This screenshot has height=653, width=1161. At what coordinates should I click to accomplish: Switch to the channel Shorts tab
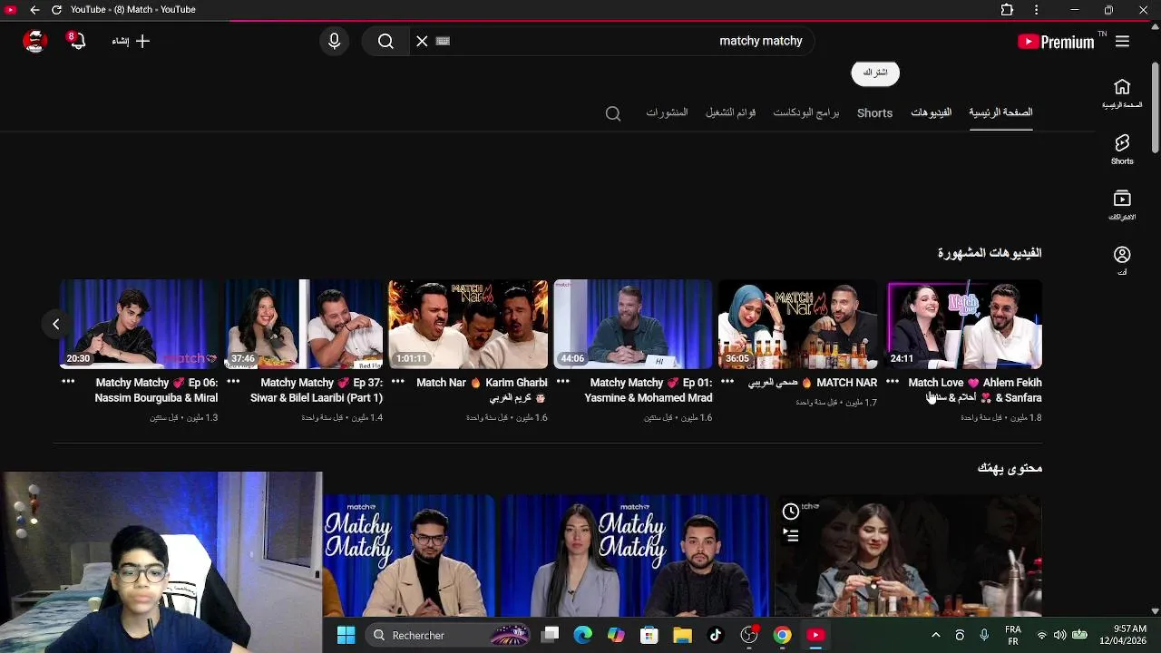coord(874,112)
